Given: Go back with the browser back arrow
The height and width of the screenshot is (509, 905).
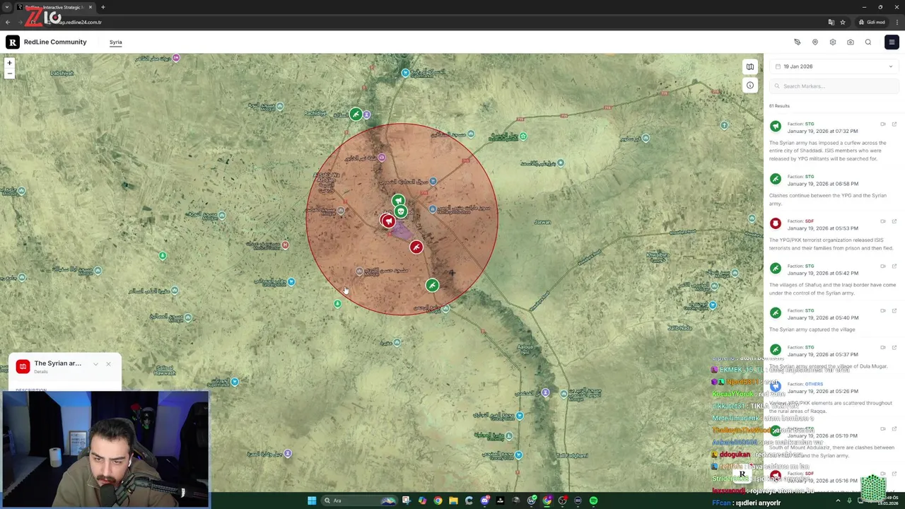Looking at the screenshot, I should point(8,22).
